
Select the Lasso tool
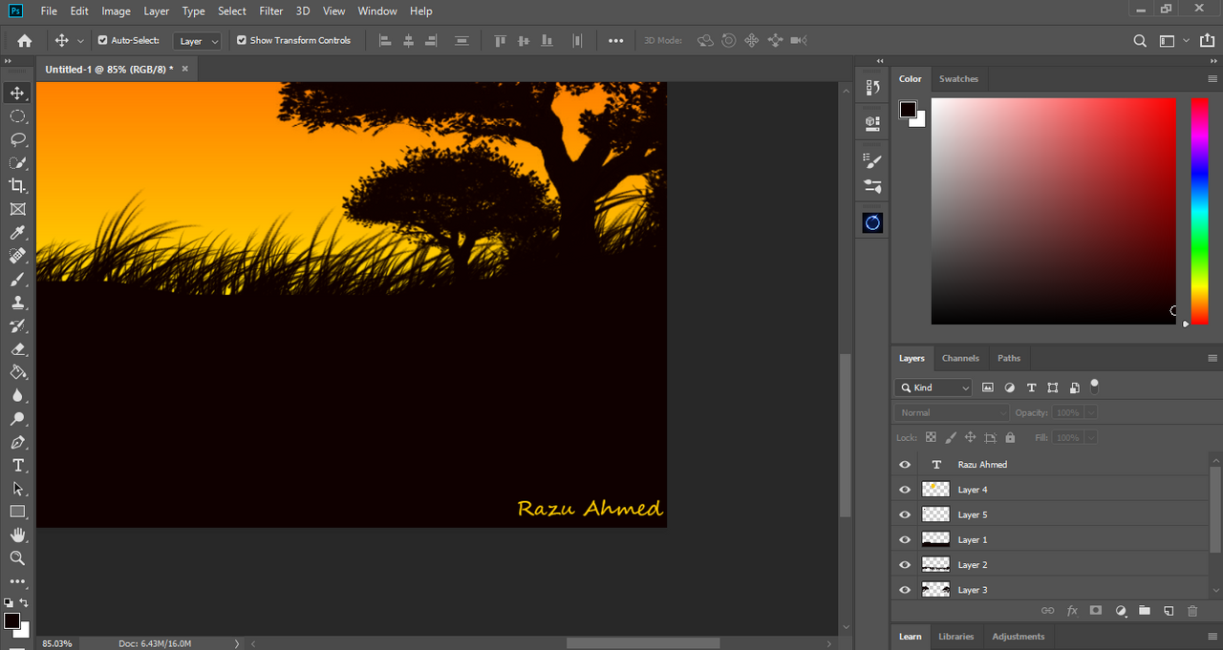(17, 139)
